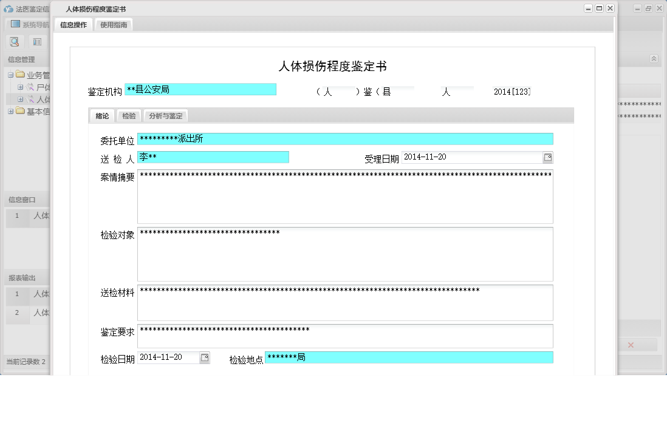Switch to the 检验 tab
The width and height of the screenshot is (667, 446).
pos(128,115)
